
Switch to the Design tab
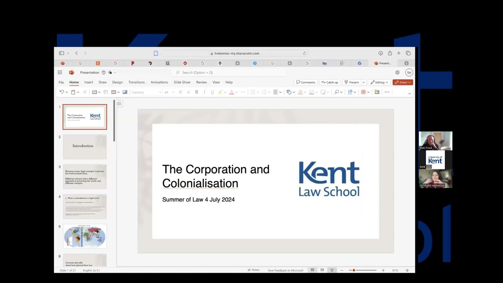click(117, 83)
